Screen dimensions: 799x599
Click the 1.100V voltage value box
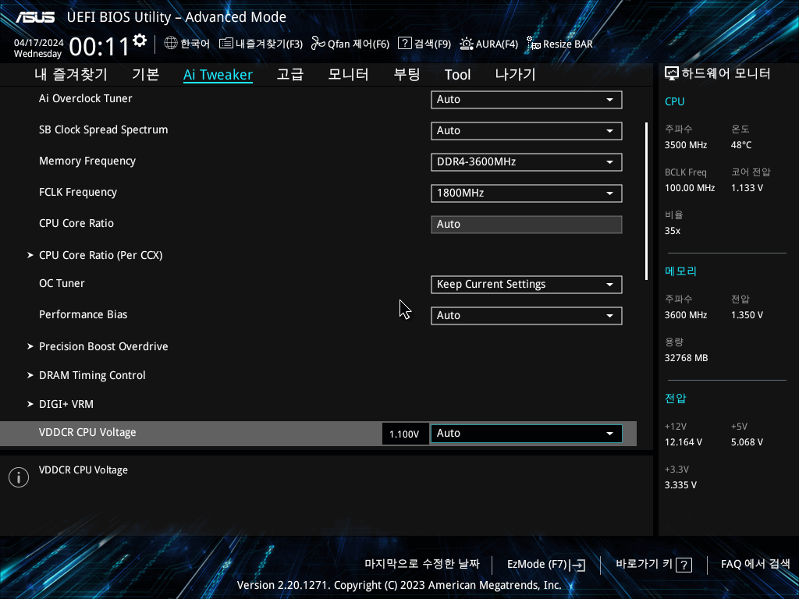(405, 434)
